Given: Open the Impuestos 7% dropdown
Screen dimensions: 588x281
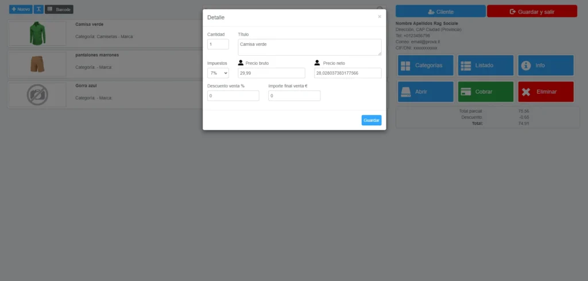Looking at the screenshot, I should click(218, 73).
